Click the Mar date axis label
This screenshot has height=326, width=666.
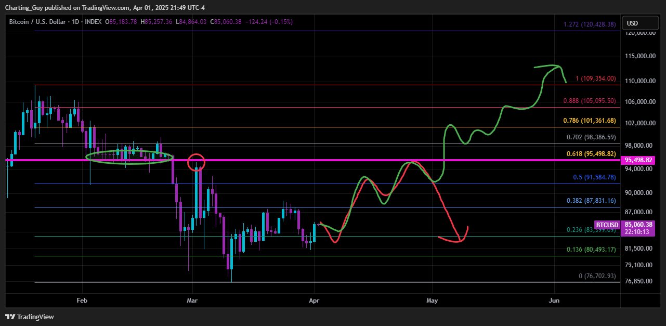pos(193,301)
